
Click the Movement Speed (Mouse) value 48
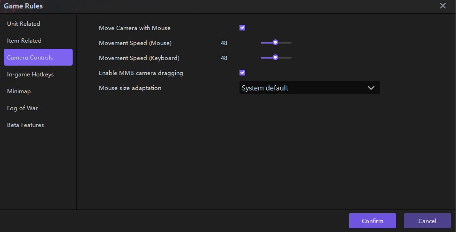click(x=224, y=43)
